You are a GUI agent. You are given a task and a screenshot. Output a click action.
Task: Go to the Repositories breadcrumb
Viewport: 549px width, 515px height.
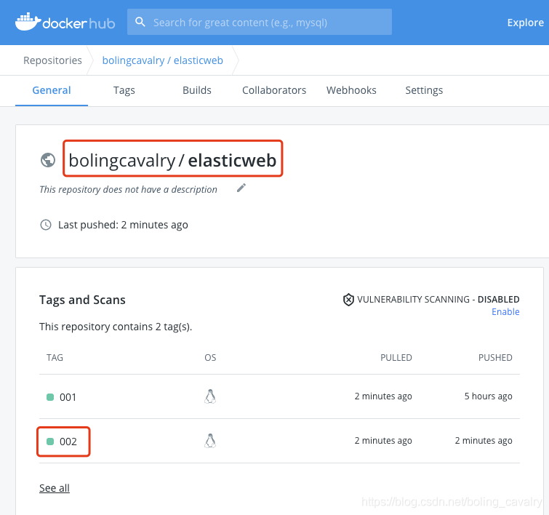coord(52,60)
